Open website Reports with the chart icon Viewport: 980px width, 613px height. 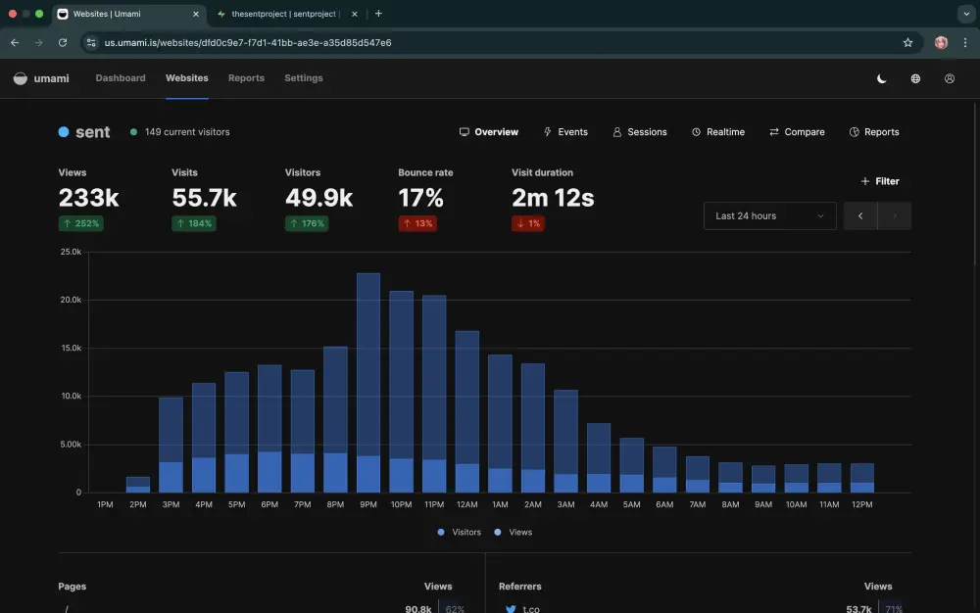pos(873,132)
